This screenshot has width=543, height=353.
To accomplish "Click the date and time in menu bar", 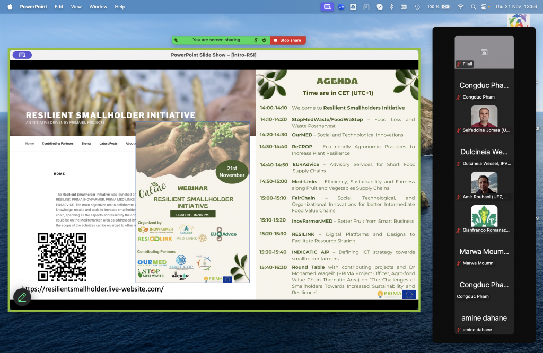I will point(514,7).
